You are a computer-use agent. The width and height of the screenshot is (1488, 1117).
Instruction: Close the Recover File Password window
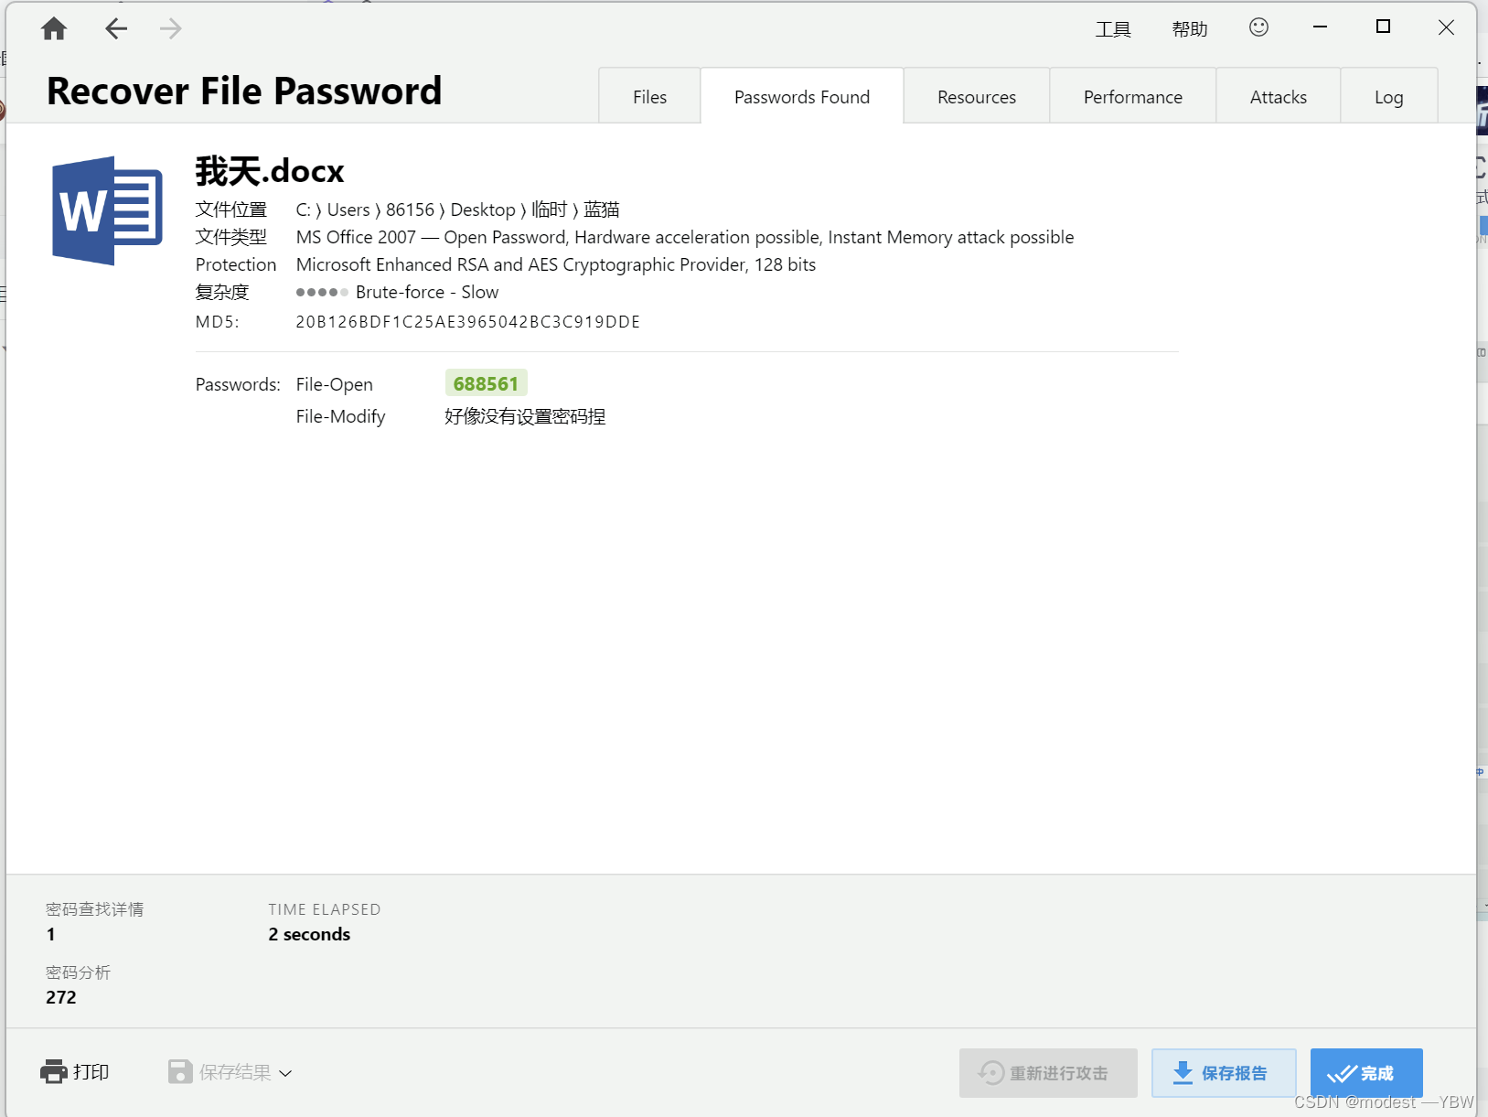1446,27
